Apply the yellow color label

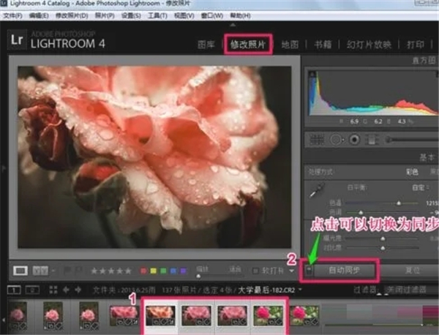154,271
